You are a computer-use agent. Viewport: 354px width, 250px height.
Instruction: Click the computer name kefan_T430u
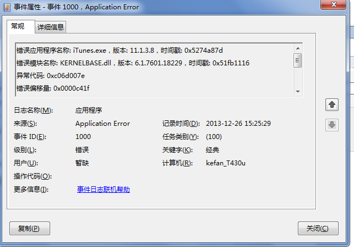(226, 163)
